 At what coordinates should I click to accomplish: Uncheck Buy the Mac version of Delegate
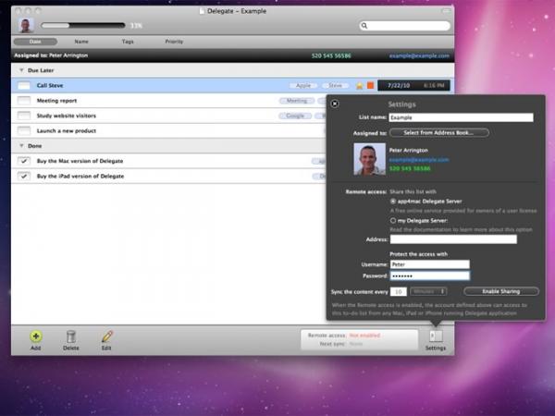[24, 161]
